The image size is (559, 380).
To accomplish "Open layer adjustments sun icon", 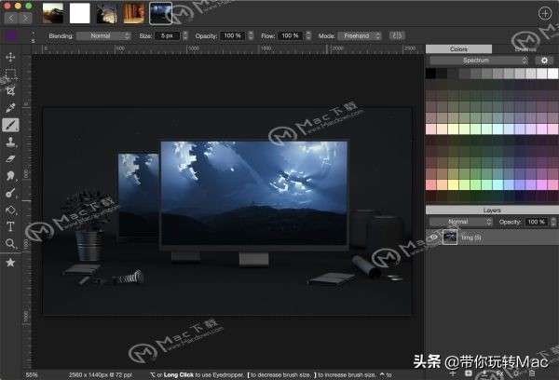I will click(x=516, y=373).
